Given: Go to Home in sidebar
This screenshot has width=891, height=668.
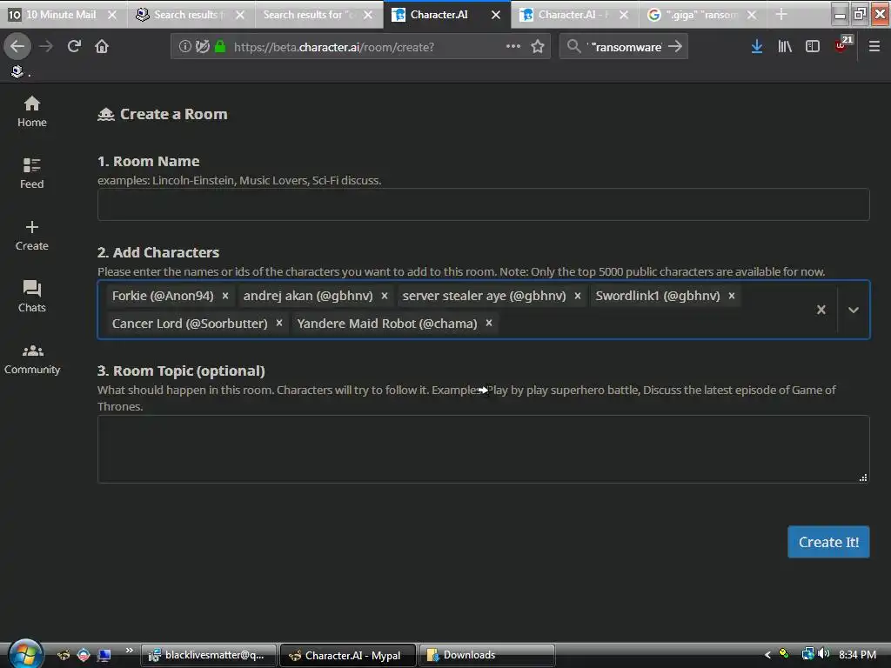Looking at the screenshot, I should 32,111.
